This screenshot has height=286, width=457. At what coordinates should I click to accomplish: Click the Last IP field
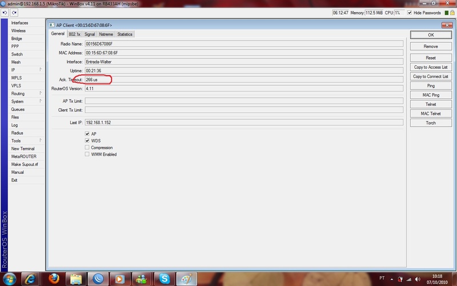(x=244, y=122)
